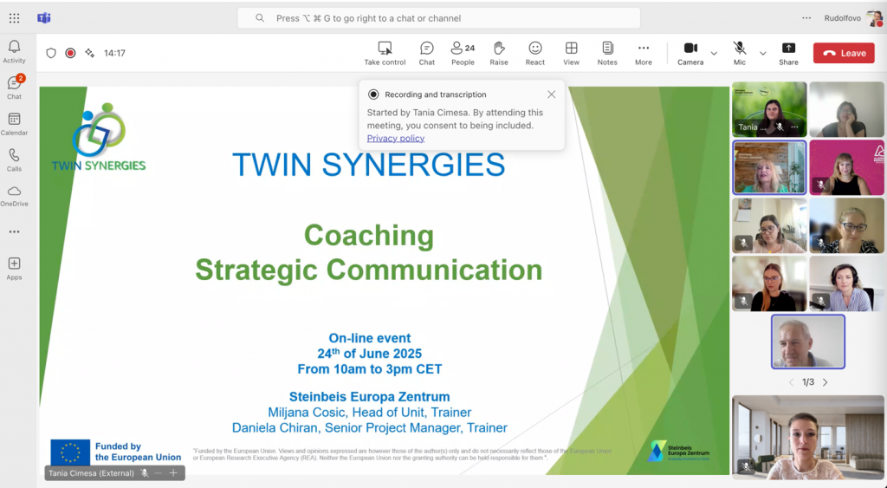Open OneDrive in the left sidebar

click(14, 196)
